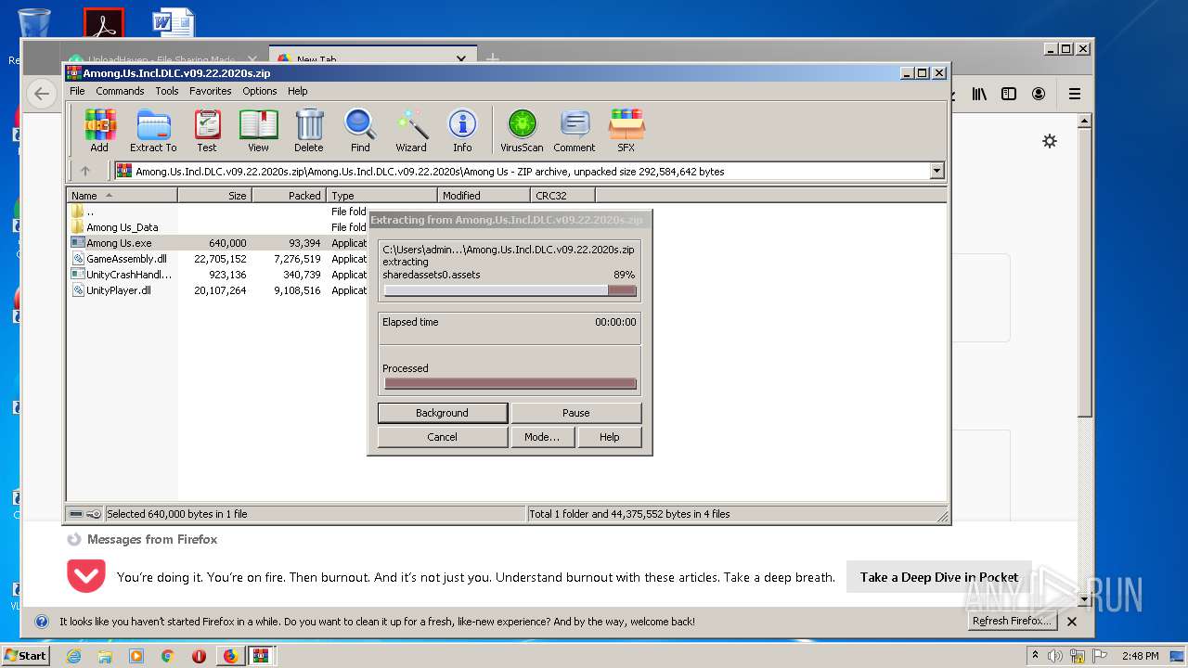Open Internet Explorer from taskbar

73,656
